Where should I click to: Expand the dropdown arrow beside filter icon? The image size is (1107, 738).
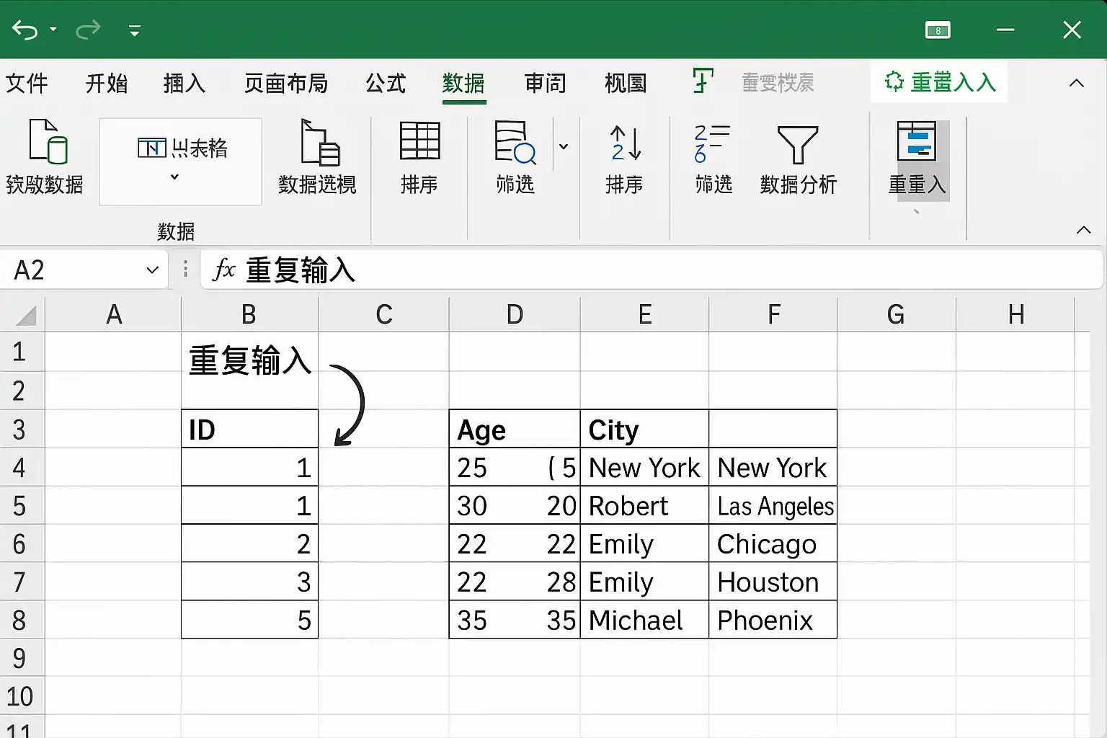tap(564, 146)
